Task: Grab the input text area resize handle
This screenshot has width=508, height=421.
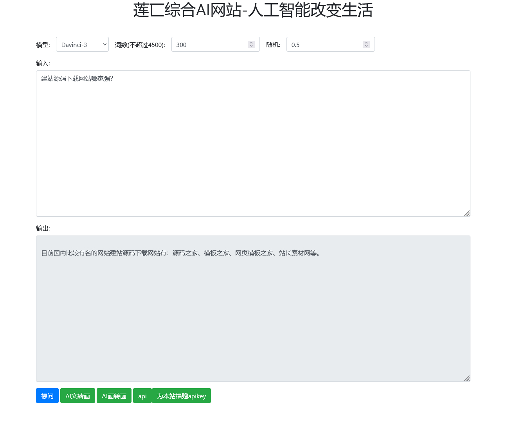Action: click(x=467, y=213)
